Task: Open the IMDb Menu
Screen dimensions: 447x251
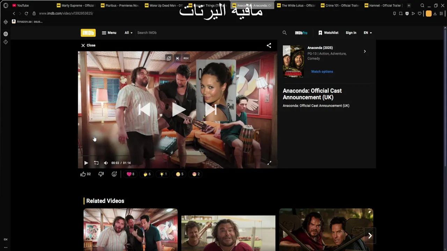Action: [109, 33]
